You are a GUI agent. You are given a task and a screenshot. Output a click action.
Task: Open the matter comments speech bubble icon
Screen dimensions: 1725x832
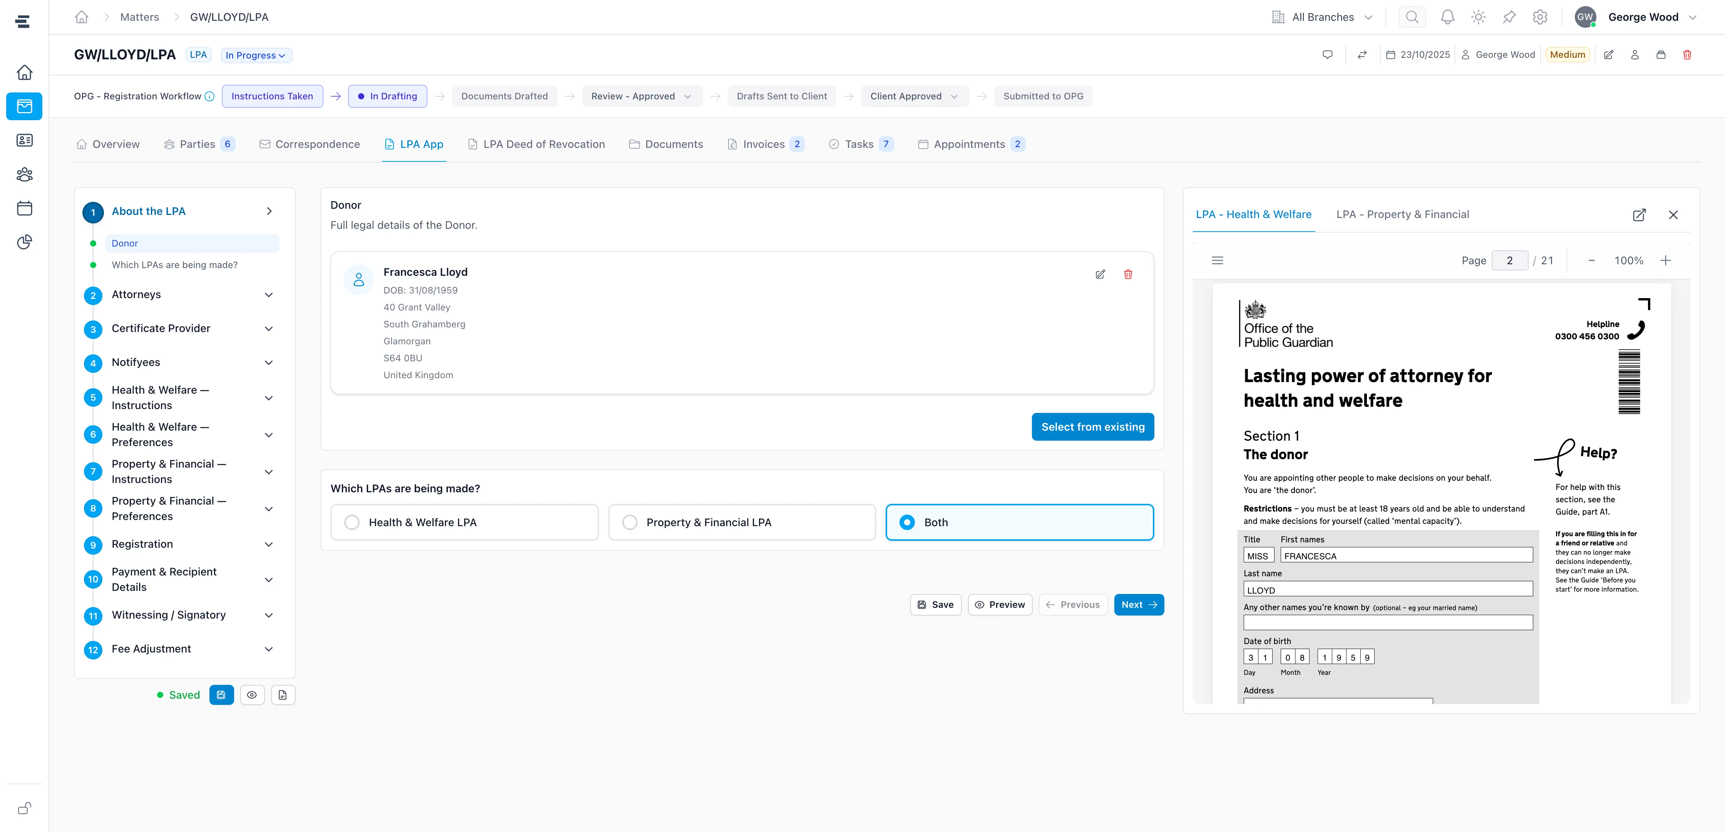point(1327,55)
